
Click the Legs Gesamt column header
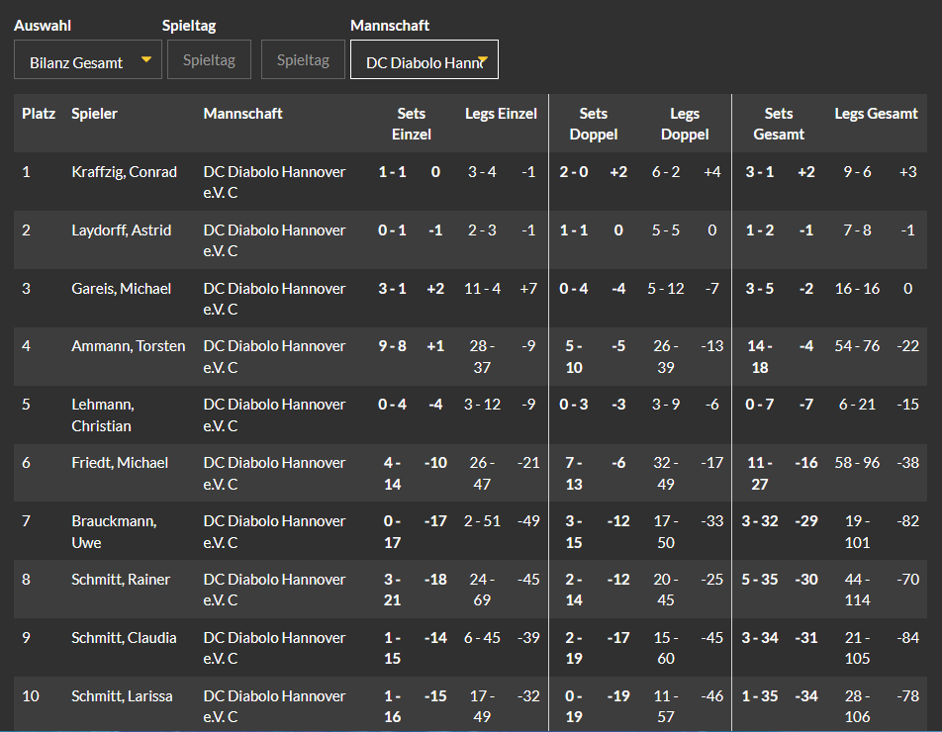point(876,114)
